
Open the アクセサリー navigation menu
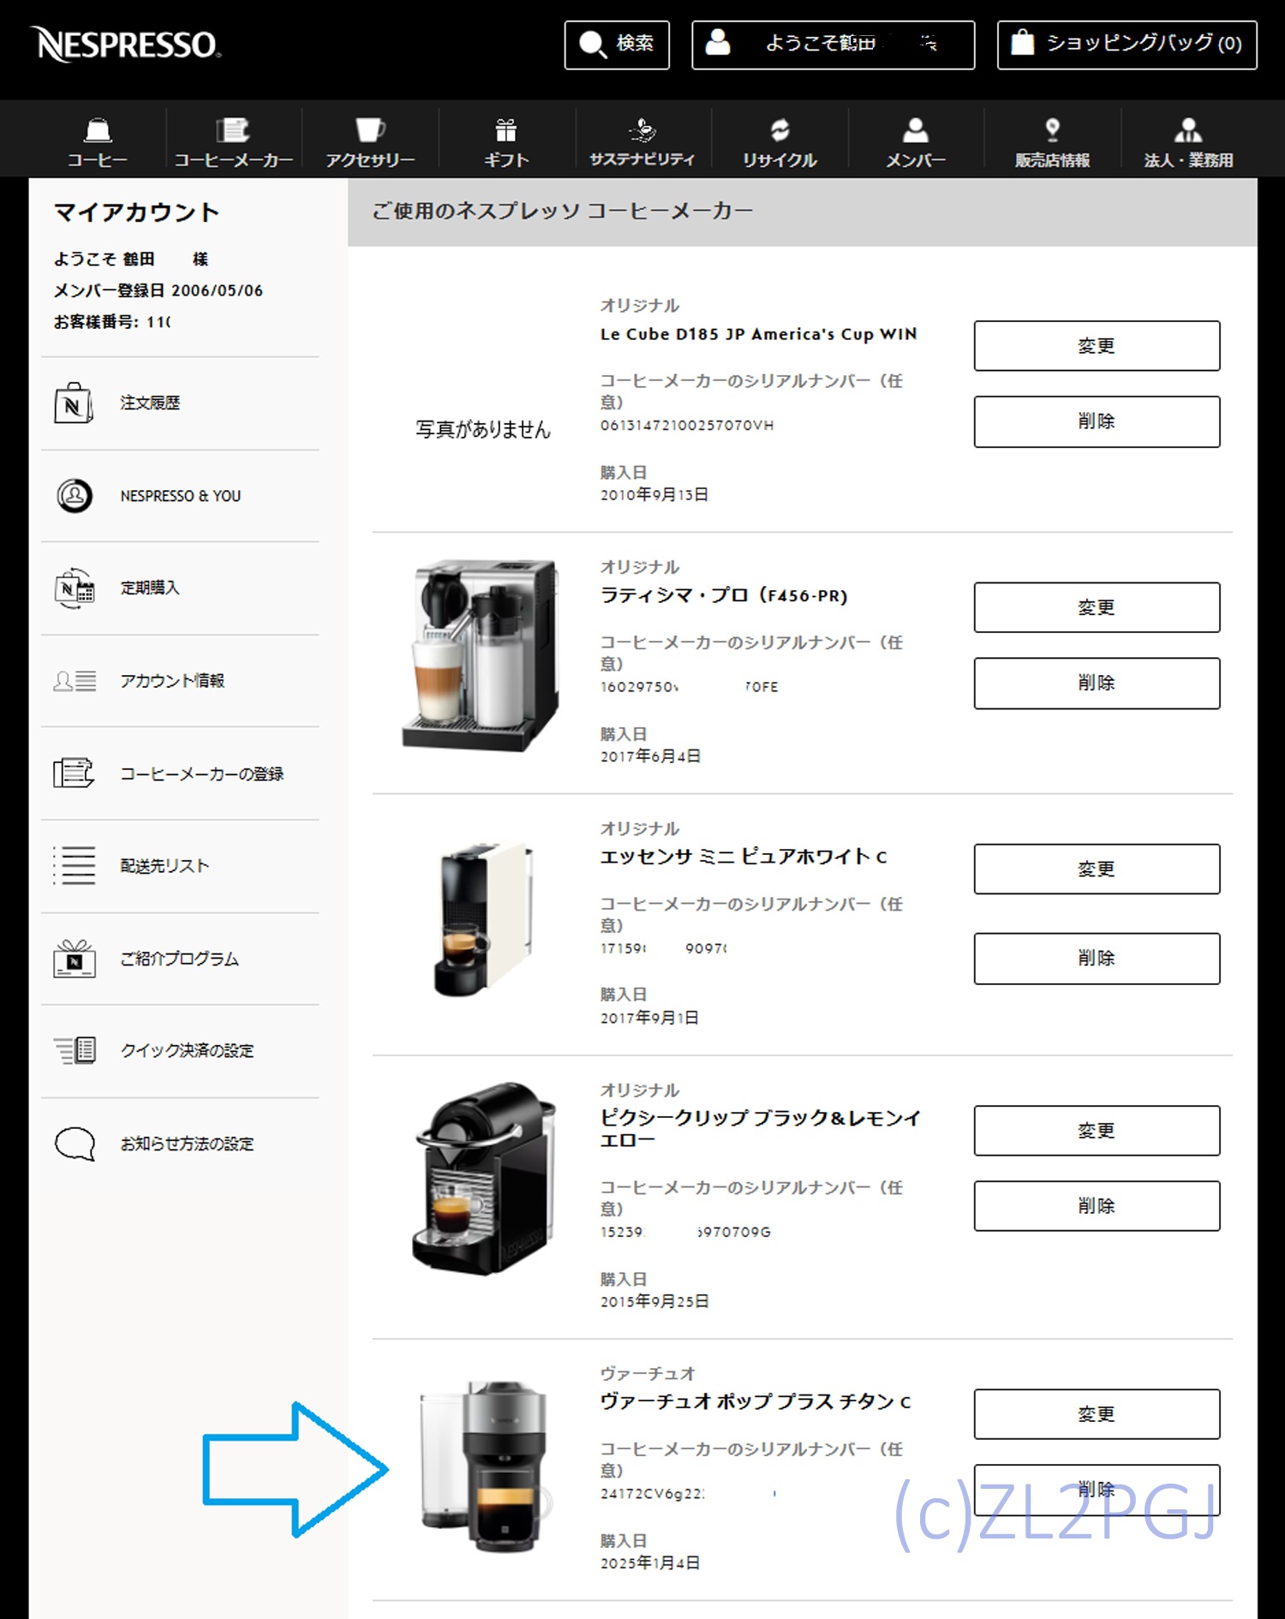[x=370, y=142]
